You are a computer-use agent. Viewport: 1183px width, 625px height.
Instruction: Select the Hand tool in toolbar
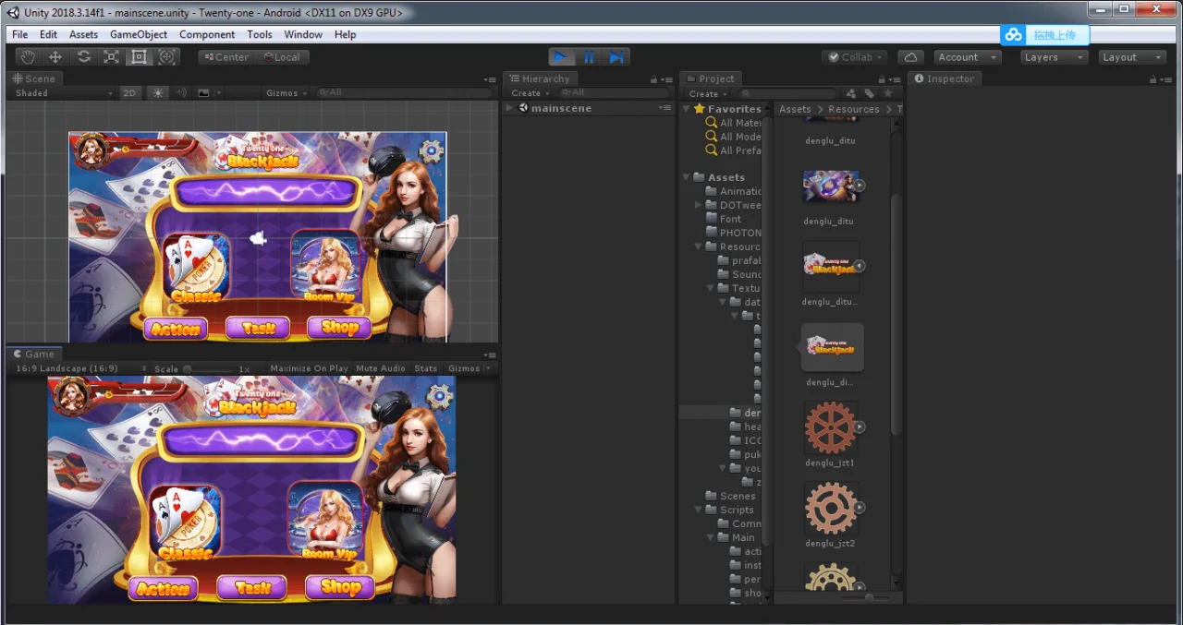(28, 57)
